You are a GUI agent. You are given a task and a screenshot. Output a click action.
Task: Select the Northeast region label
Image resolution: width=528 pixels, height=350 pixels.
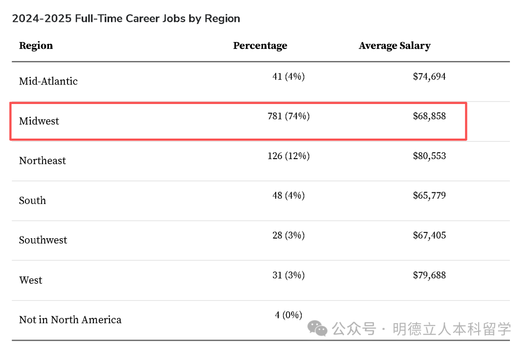[x=43, y=161]
